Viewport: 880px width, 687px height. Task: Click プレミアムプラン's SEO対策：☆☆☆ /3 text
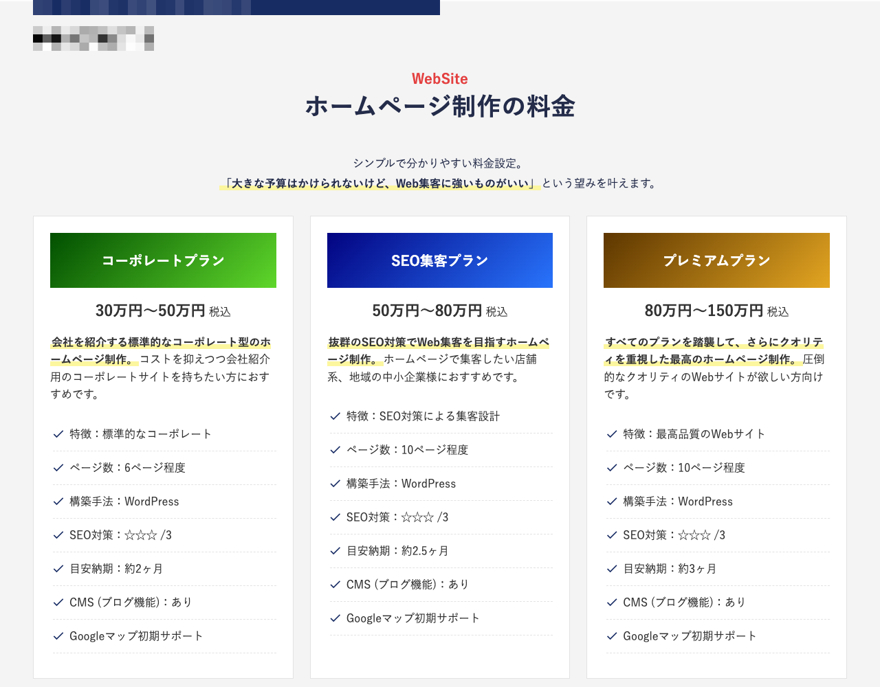(x=674, y=535)
